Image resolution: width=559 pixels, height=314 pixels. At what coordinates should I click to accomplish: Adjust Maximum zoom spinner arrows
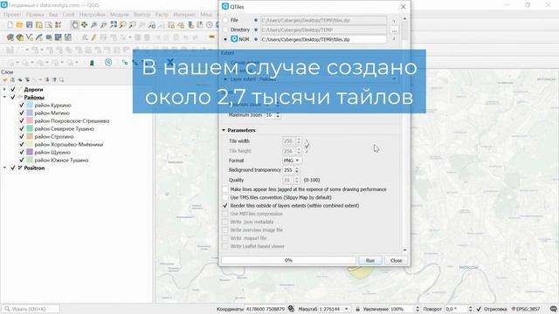point(278,115)
